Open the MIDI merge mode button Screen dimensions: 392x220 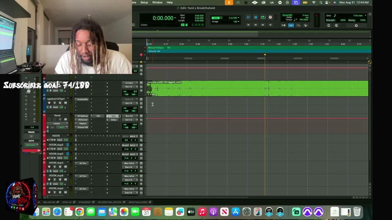(298, 25)
